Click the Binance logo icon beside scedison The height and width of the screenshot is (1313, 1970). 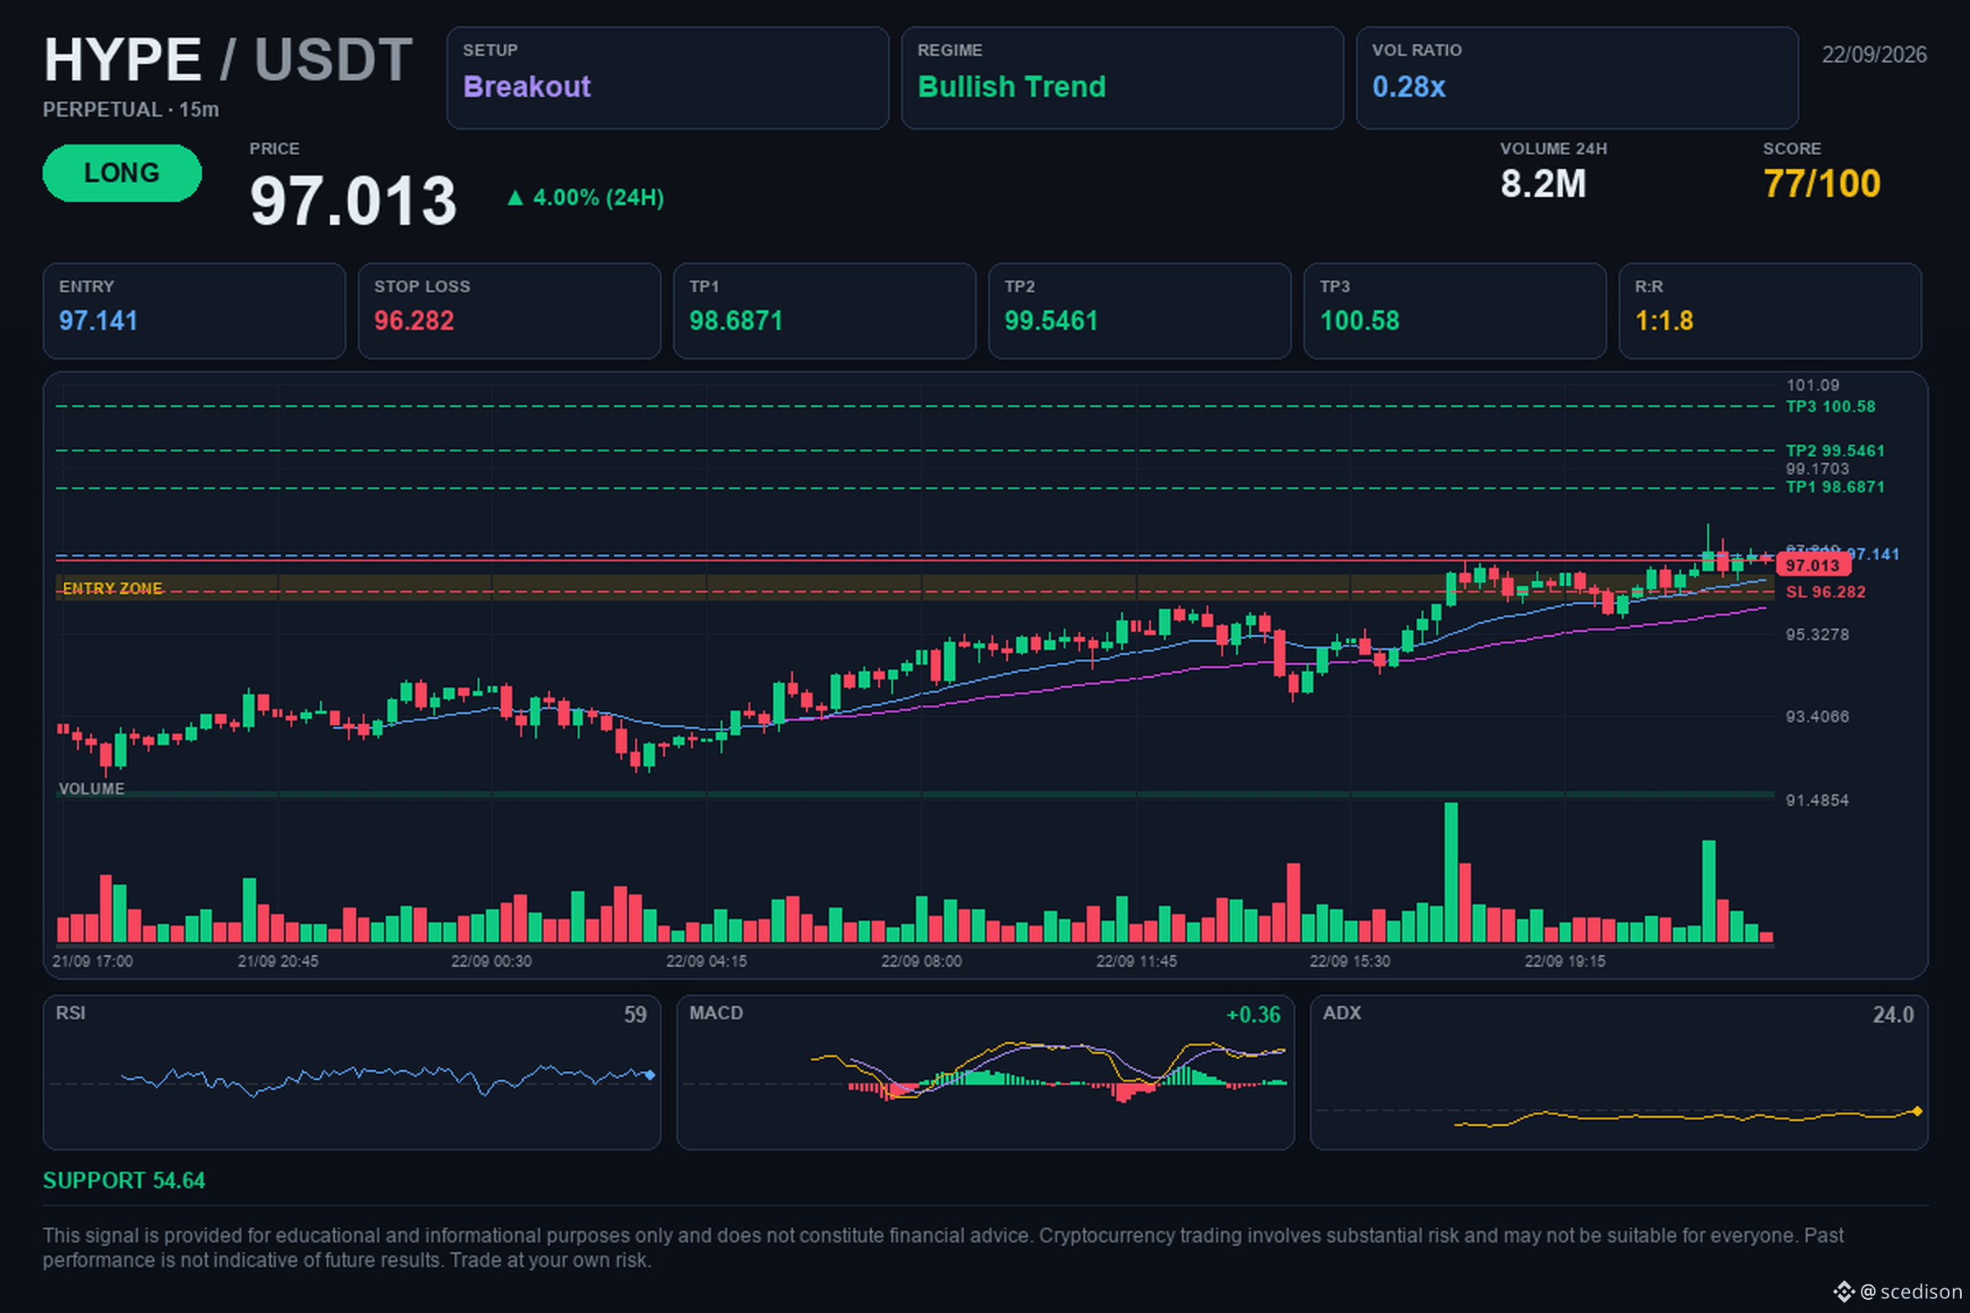(x=1844, y=1292)
